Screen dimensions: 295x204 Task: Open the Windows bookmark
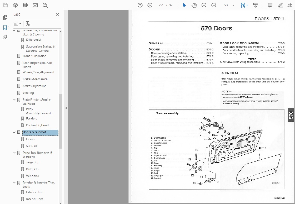point(32,176)
